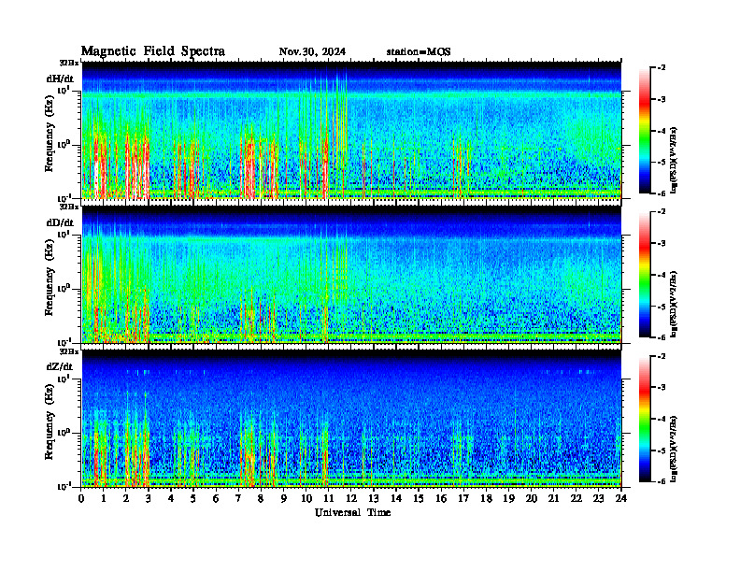Click hour tick label "19" on time axis
The width and height of the screenshot is (740, 572).
[508, 499]
